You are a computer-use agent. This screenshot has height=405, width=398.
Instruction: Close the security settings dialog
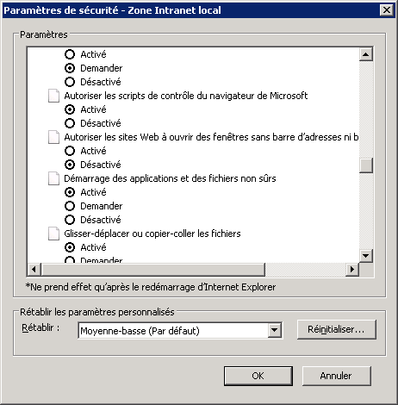point(387,10)
